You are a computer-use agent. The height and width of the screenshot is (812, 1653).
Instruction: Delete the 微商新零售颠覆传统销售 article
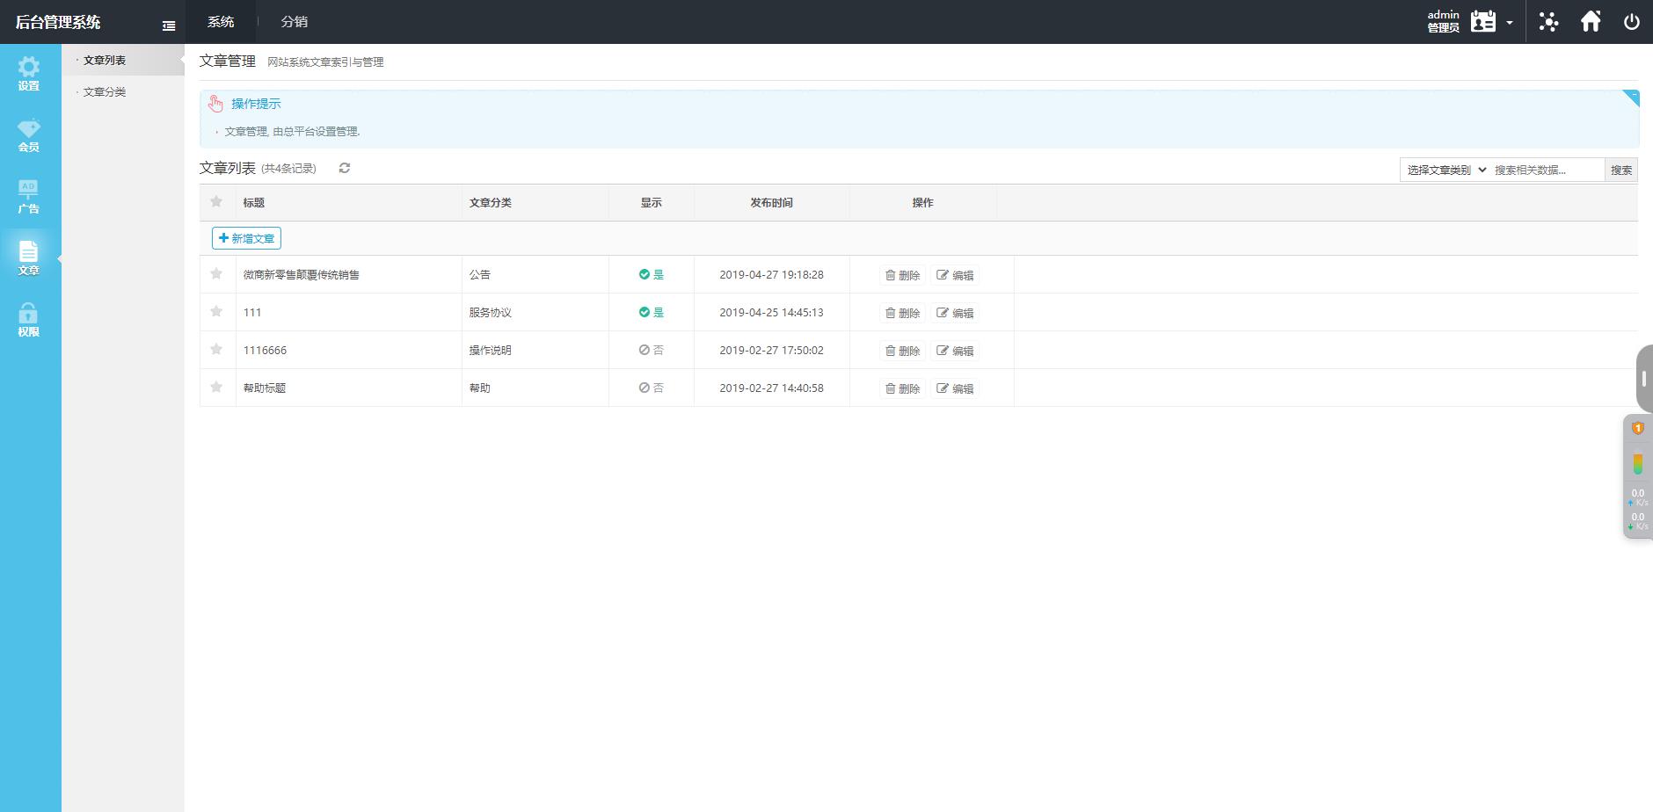[x=903, y=275]
